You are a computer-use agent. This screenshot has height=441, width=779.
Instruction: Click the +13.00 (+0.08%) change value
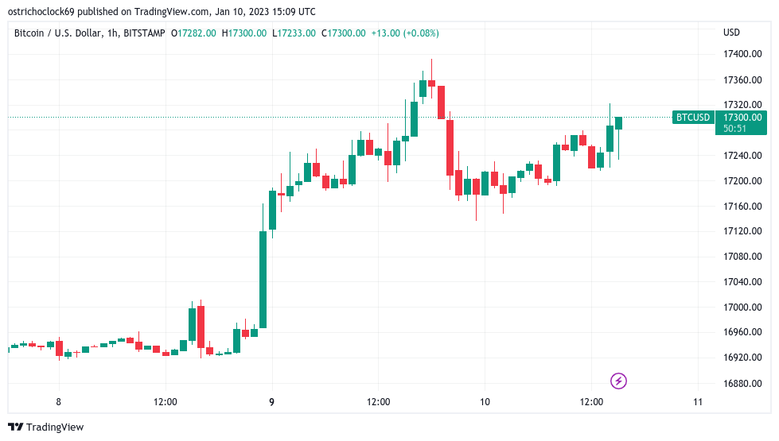tap(405, 33)
